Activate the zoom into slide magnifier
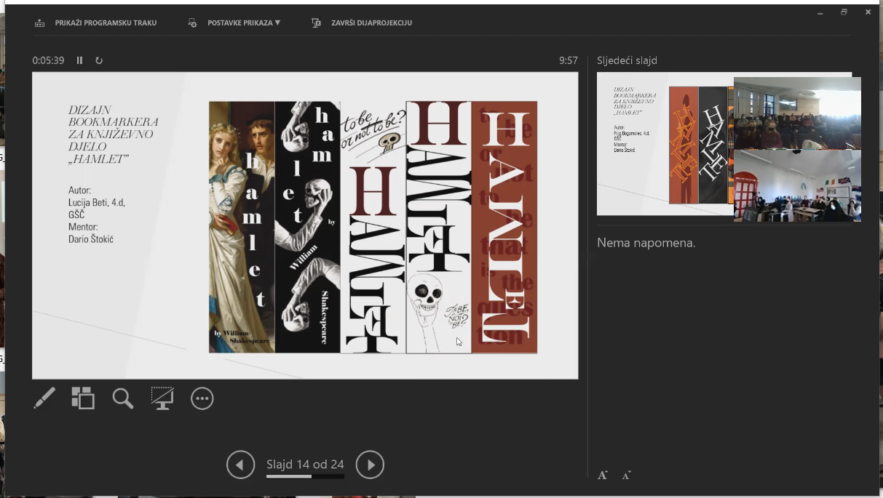883x498 pixels. [122, 398]
